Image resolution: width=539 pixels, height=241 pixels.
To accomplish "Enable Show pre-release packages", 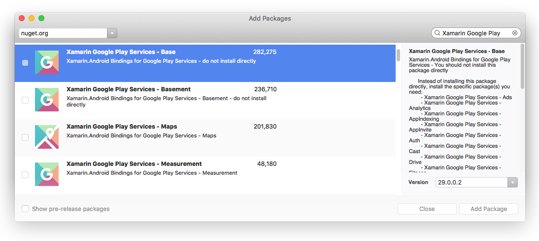I will [x=25, y=209].
